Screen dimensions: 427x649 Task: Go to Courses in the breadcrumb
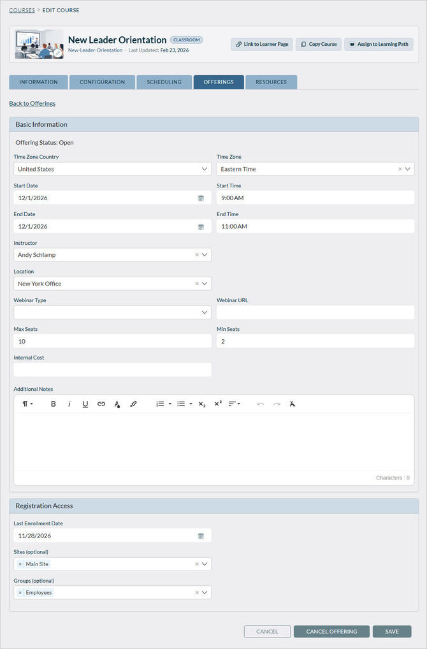pyautogui.click(x=22, y=10)
